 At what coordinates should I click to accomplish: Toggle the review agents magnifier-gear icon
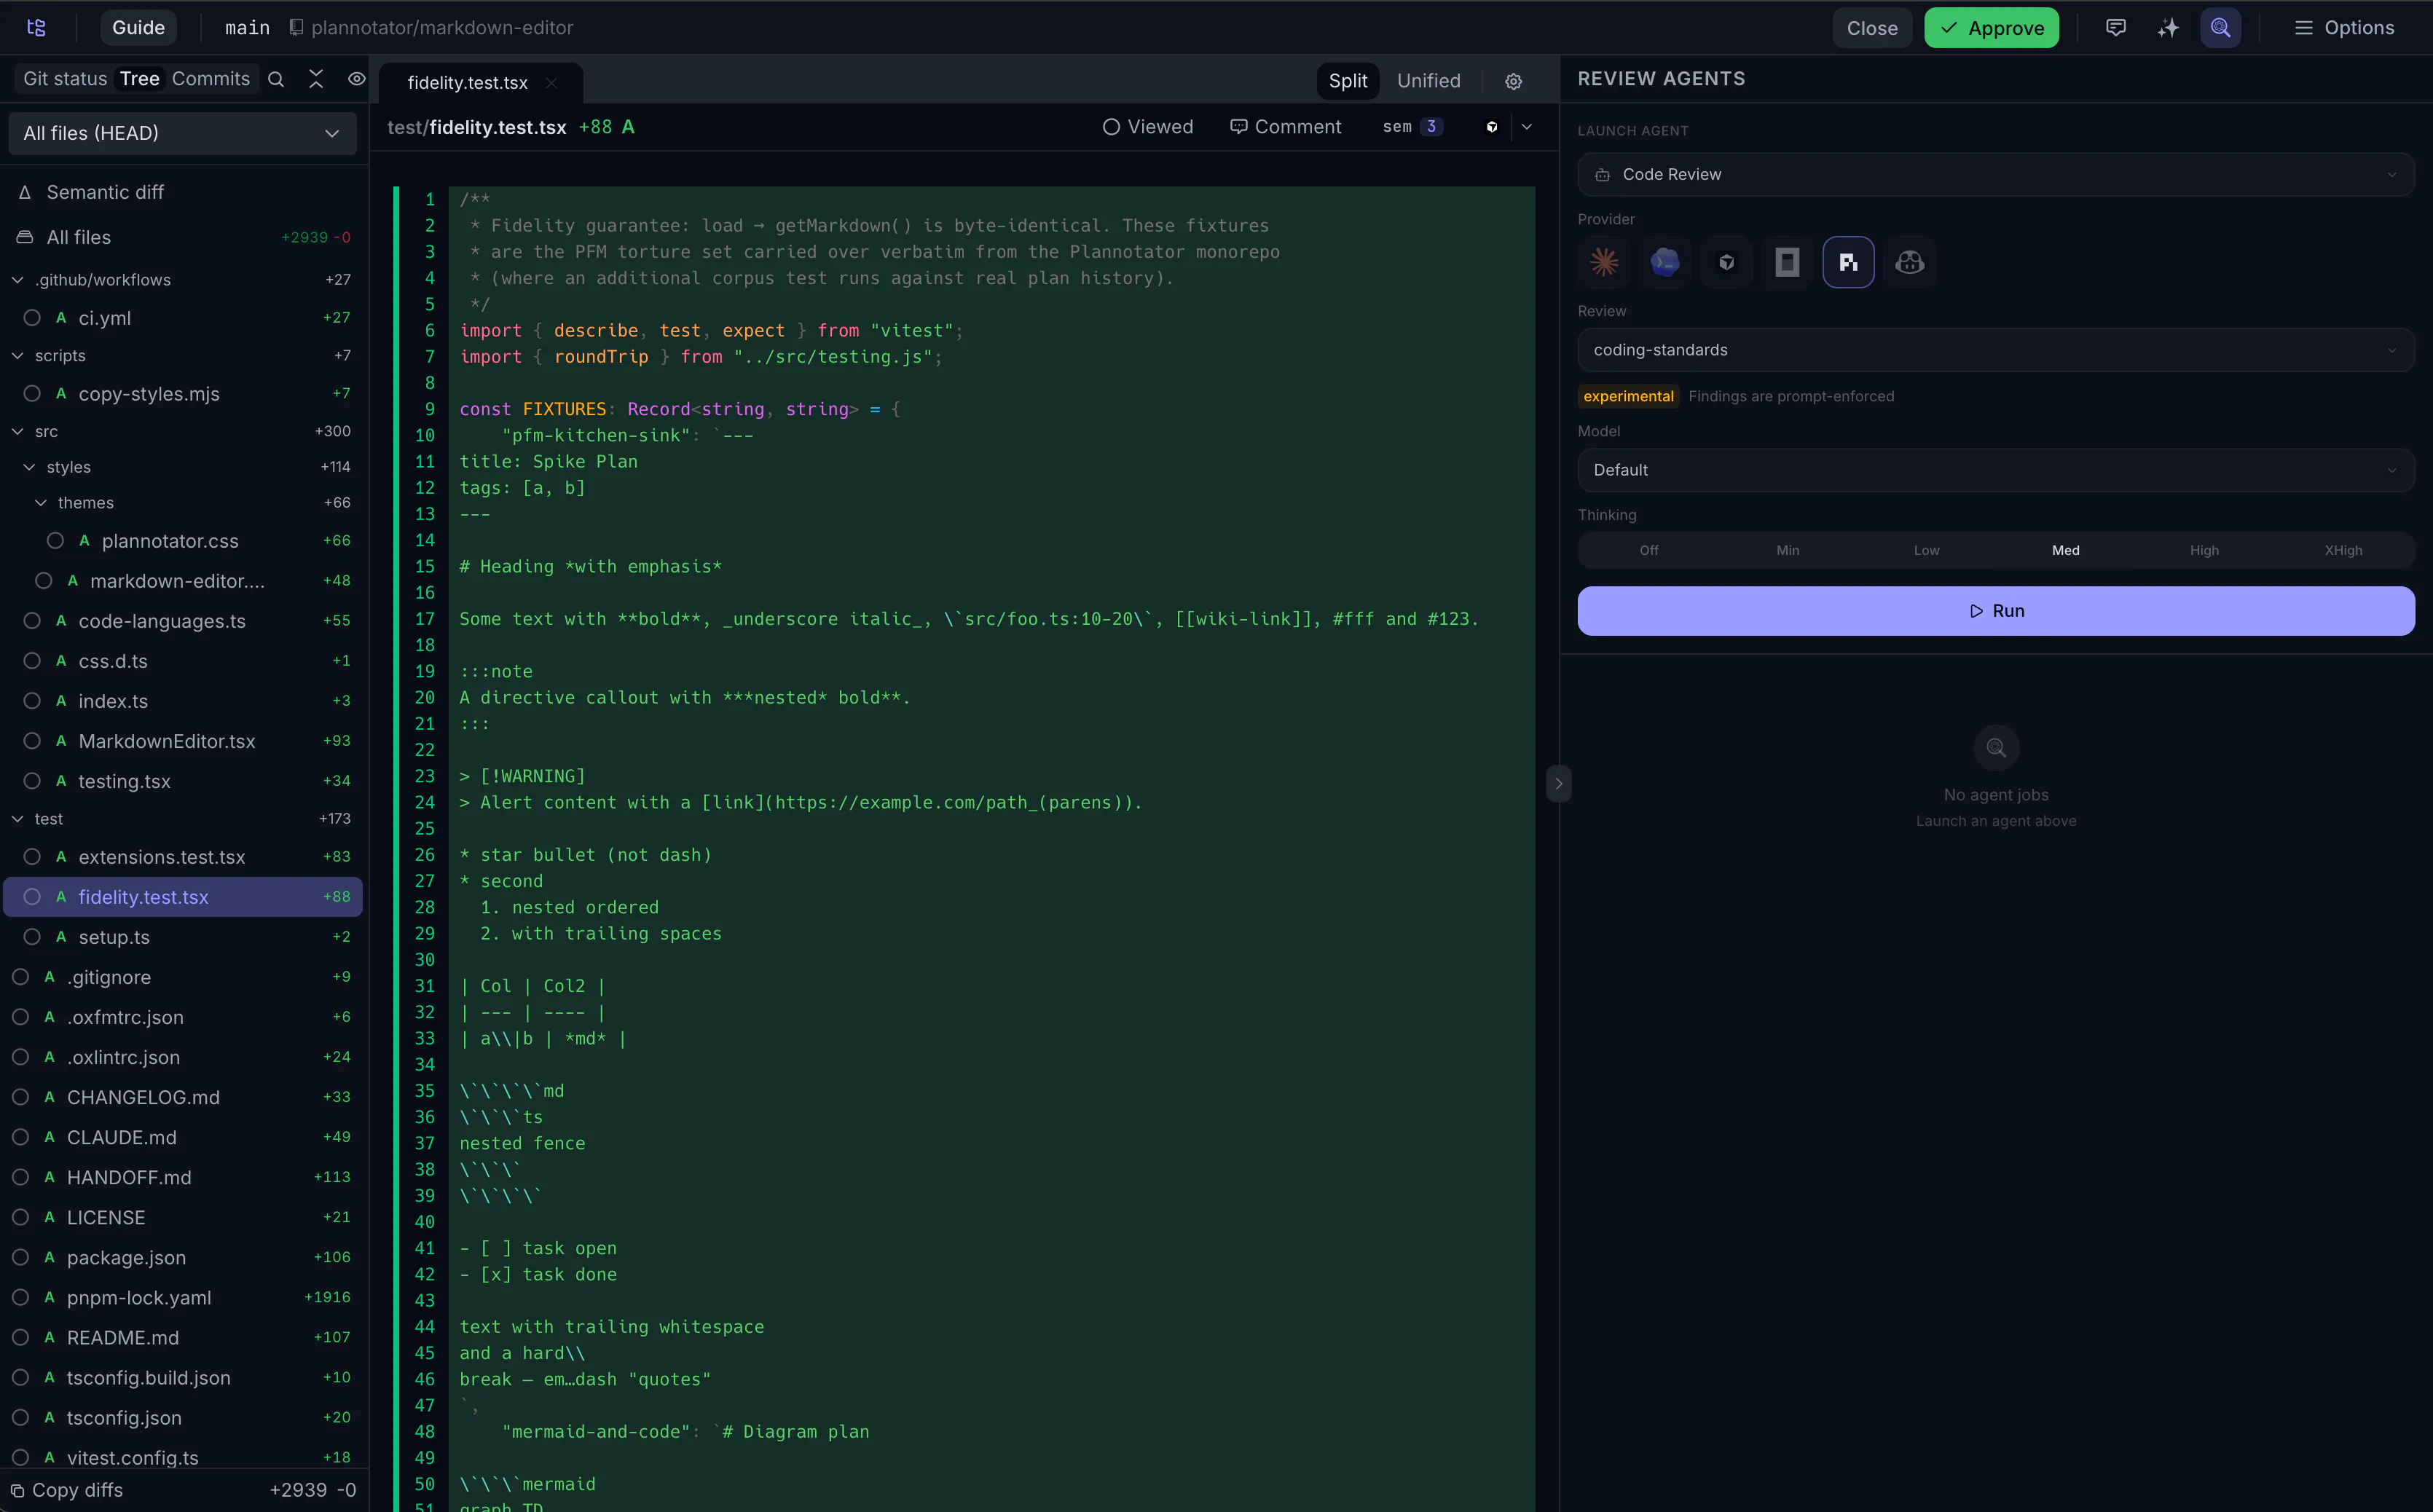2220,27
